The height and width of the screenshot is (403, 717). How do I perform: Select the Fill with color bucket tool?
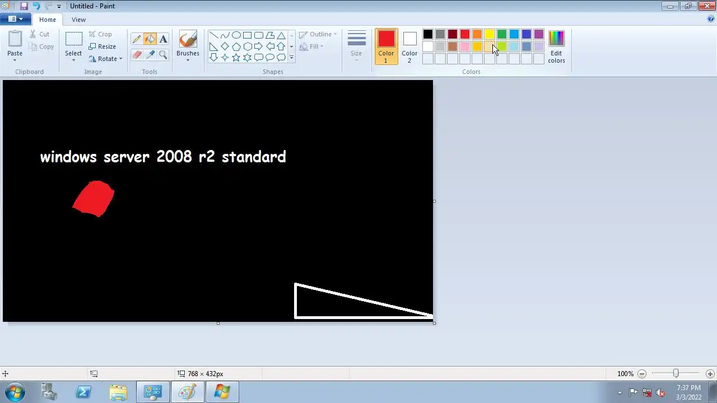coord(150,39)
